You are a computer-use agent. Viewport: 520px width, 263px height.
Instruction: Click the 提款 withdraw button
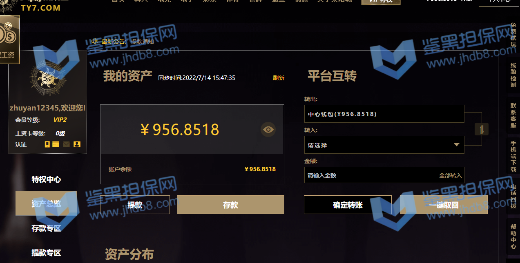point(135,205)
